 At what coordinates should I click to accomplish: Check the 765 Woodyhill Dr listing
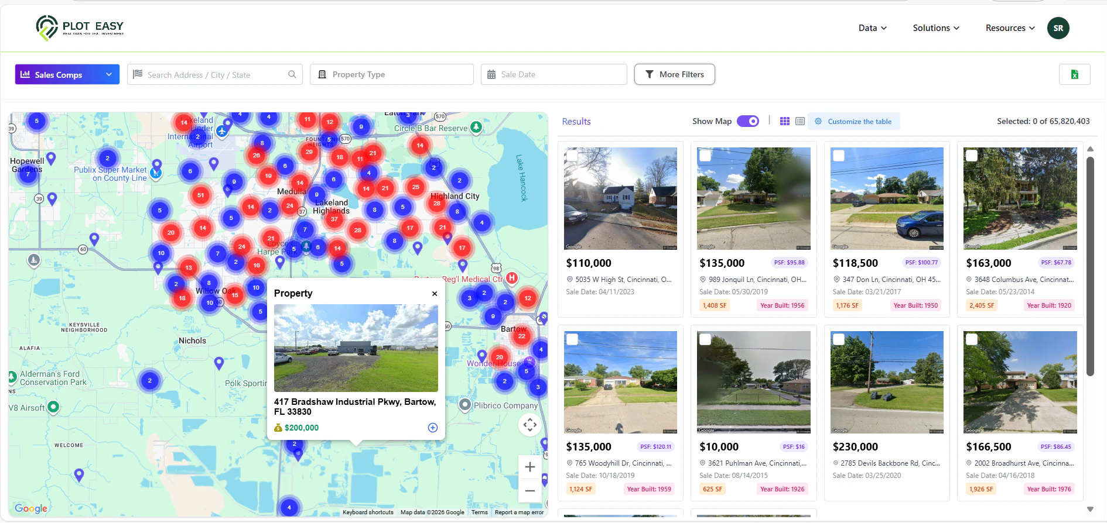(572, 339)
